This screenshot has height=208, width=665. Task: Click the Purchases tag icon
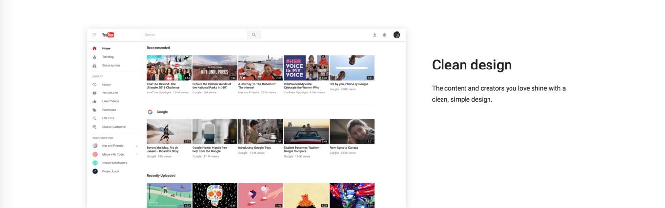pyautogui.click(x=94, y=110)
